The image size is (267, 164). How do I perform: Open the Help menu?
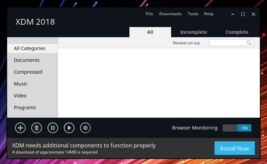point(209,14)
